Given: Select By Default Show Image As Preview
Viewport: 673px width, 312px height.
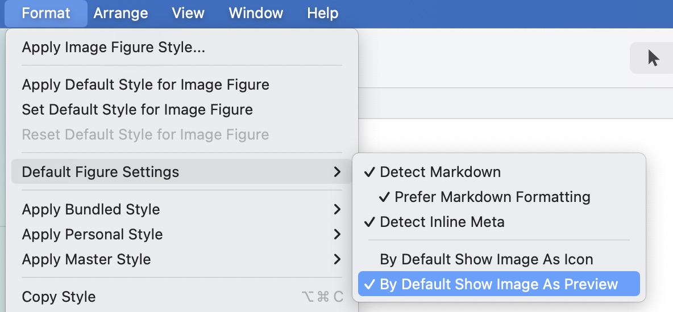Looking at the screenshot, I should coord(498,284).
